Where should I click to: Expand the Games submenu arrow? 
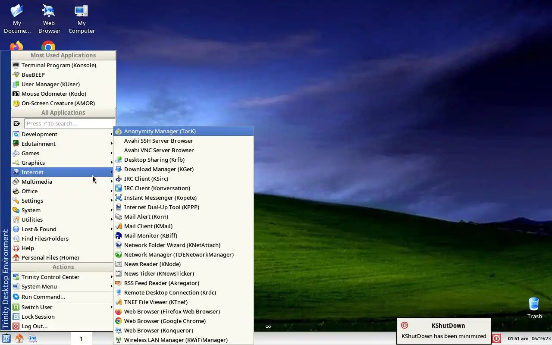tap(112, 153)
